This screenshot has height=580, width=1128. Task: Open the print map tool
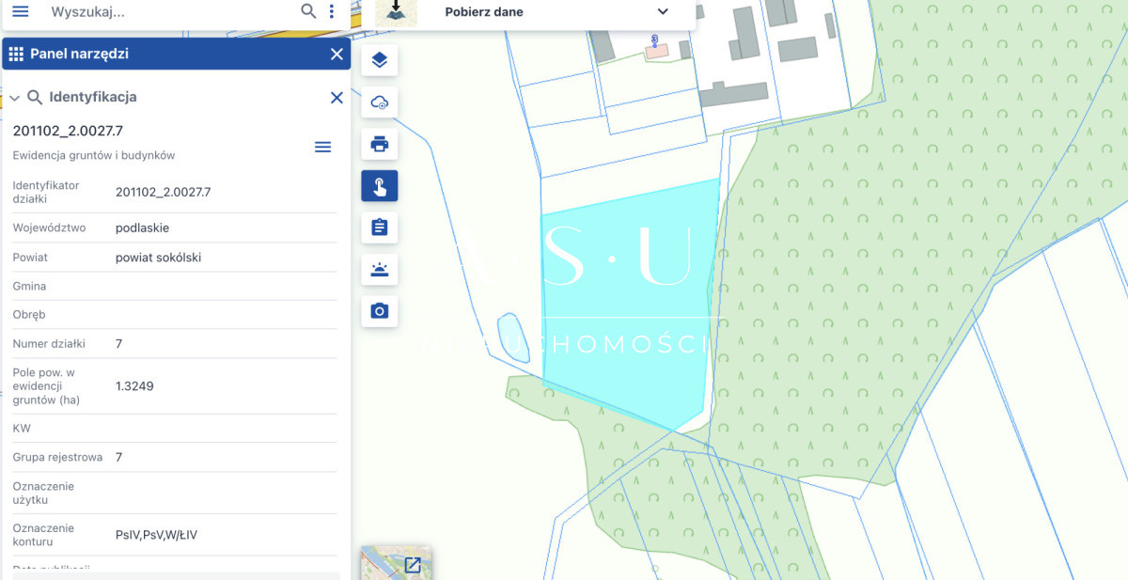(x=380, y=144)
